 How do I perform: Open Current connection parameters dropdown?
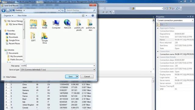coord(193,20)
